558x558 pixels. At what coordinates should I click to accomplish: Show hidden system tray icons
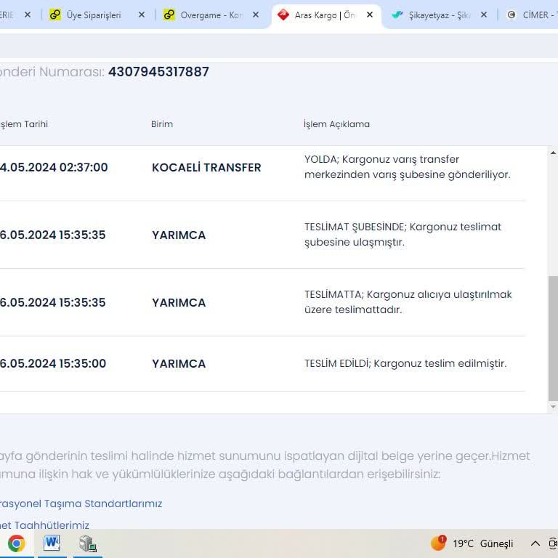tap(535, 543)
